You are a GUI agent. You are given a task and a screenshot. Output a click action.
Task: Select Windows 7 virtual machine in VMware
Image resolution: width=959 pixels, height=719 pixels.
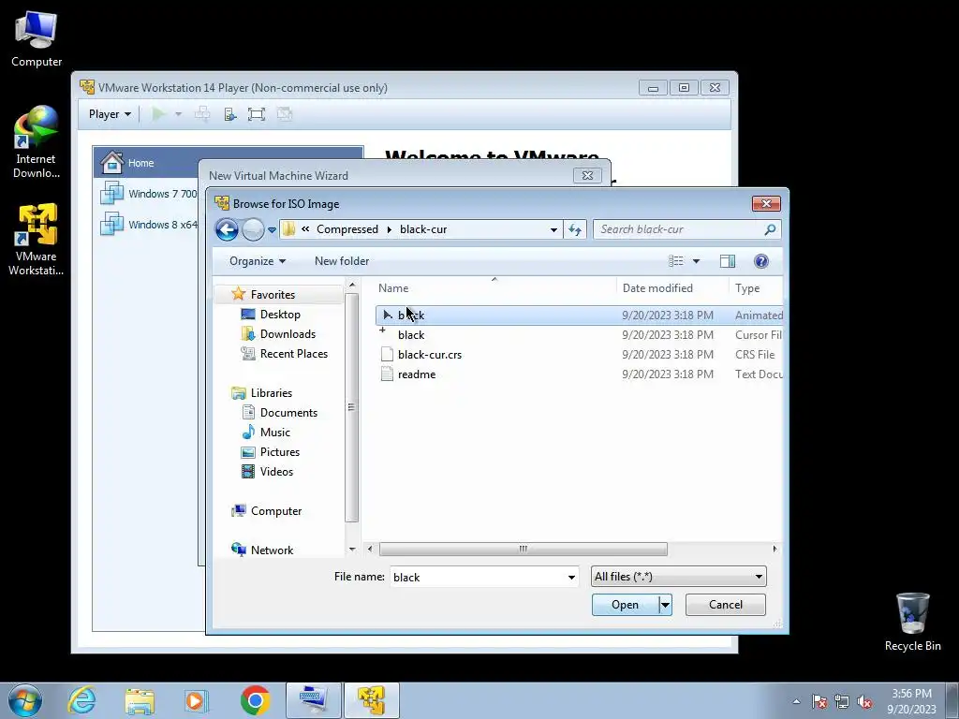[148, 193]
